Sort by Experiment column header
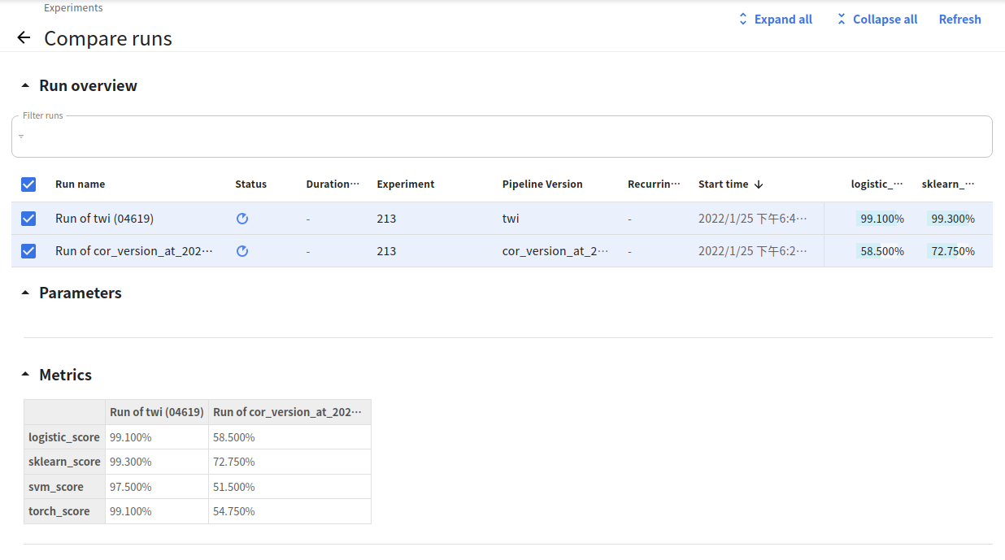Viewport: 1005px width, 560px height. point(405,184)
